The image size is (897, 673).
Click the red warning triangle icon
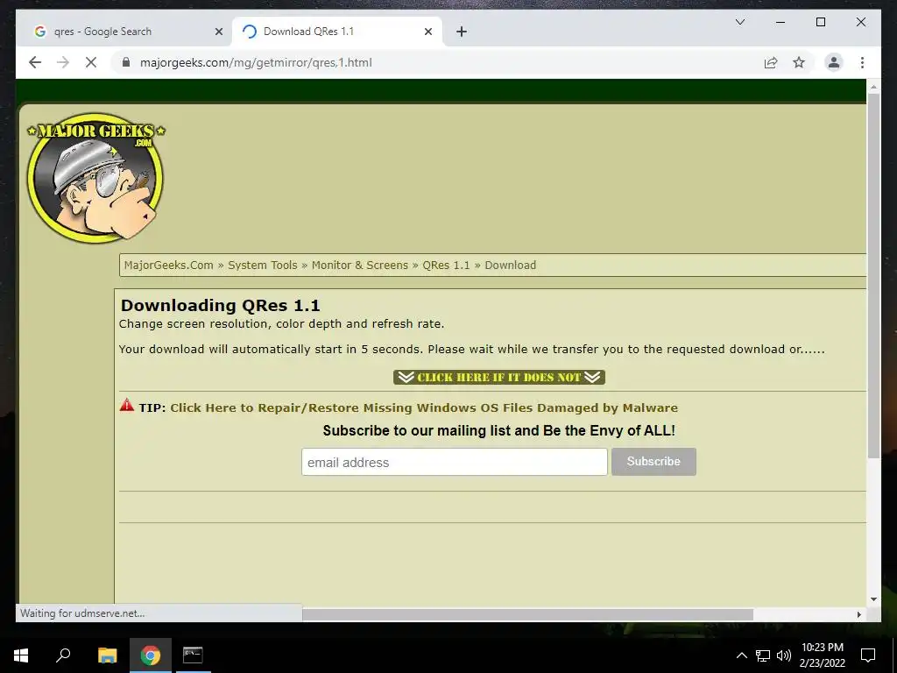(126, 405)
